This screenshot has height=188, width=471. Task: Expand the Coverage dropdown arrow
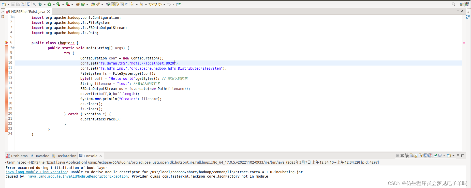pyautogui.click(x=63, y=4)
